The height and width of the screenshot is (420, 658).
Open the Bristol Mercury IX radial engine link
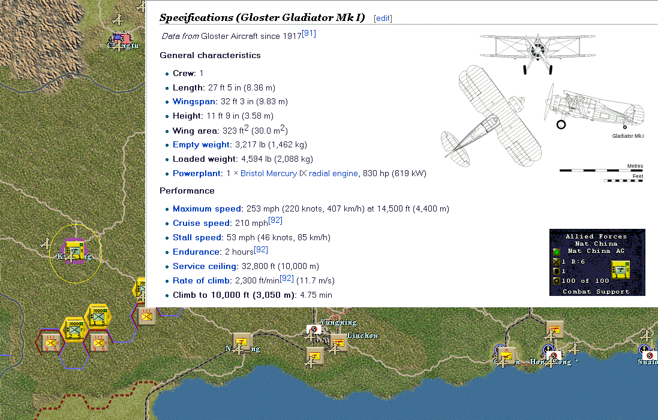pos(299,173)
